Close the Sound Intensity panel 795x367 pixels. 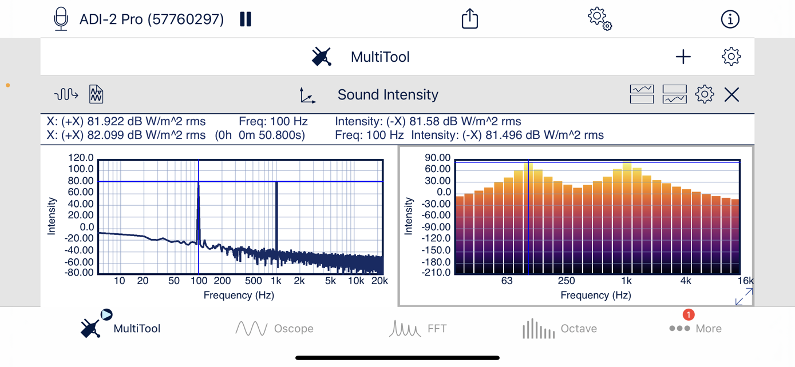[731, 94]
